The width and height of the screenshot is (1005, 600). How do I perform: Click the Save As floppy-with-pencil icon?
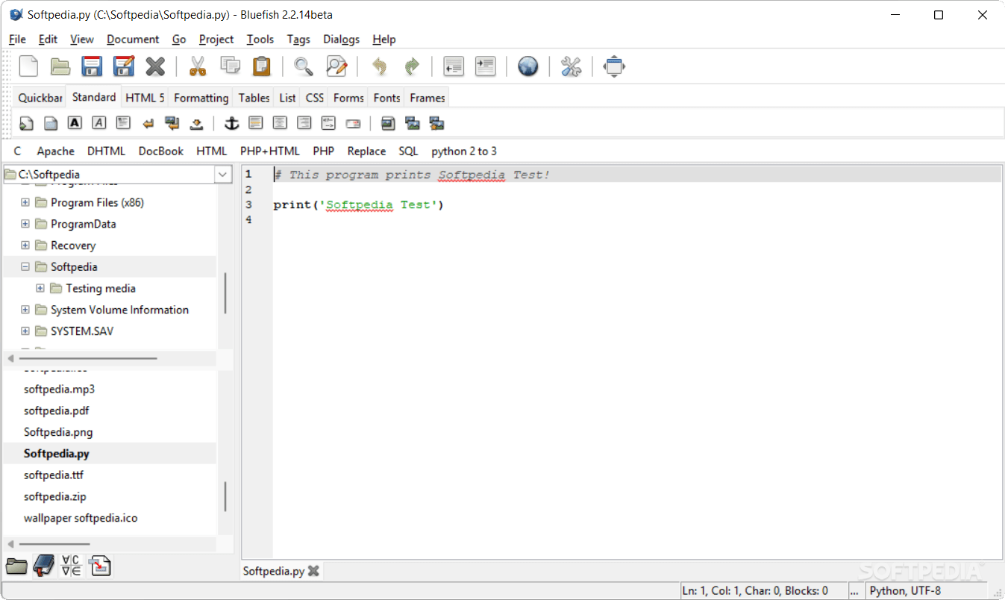coord(124,66)
